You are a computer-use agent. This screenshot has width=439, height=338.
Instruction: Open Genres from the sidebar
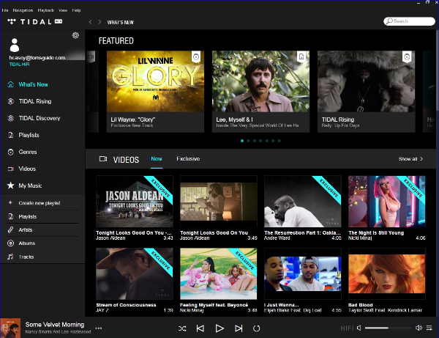coord(28,152)
